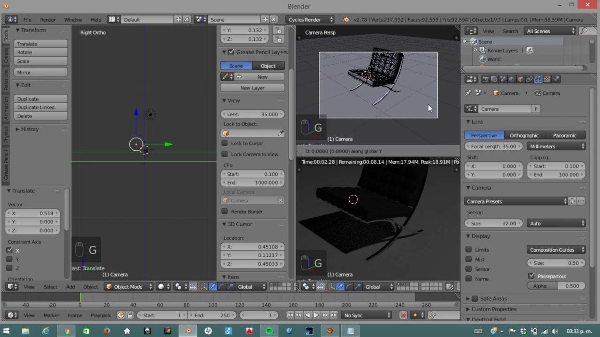Toggle the timeline range lock icon
The image size is (600, 337).
tap(130, 315)
